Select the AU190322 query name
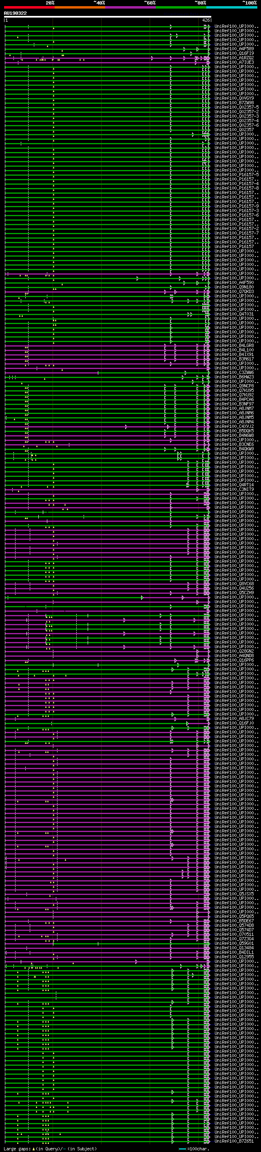The image size is (261, 1152). pyautogui.click(x=15, y=13)
